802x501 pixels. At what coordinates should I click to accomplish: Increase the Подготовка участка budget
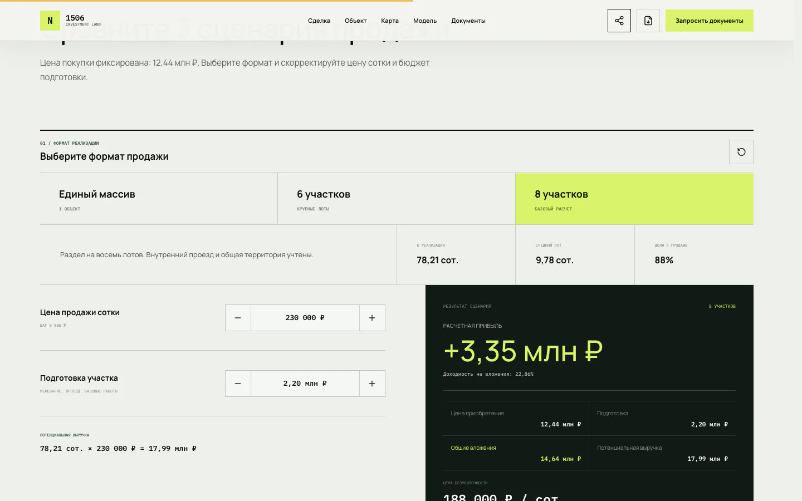tap(372, 384)
